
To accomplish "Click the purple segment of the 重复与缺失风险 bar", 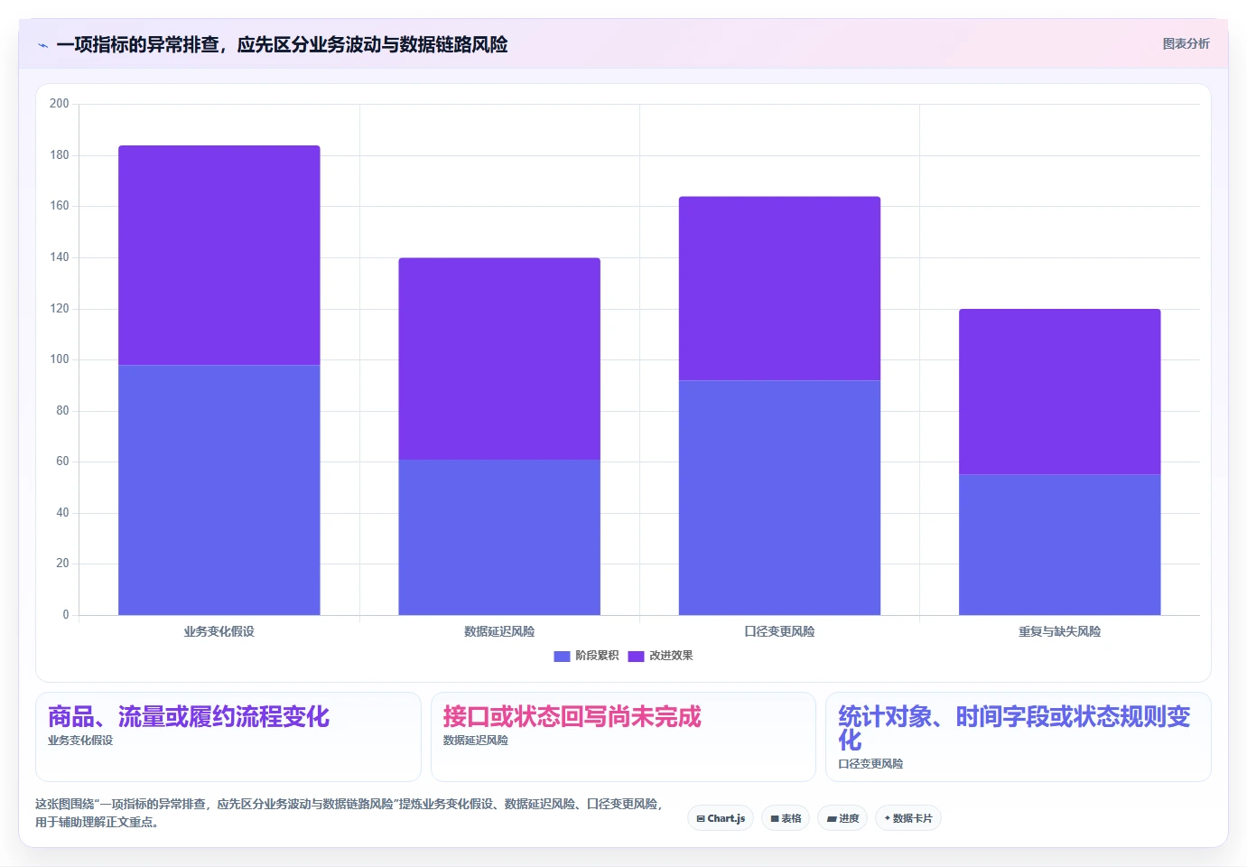I will pos(1060,392).
